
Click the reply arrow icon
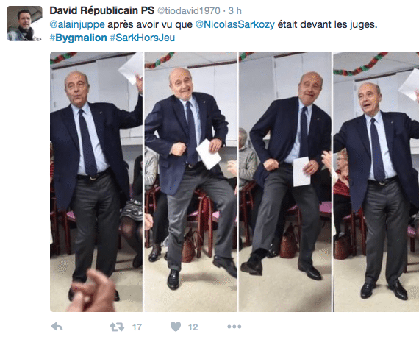(57, 327)
